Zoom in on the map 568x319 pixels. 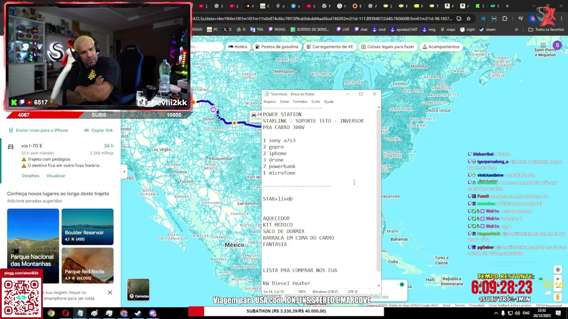pyautogui.click(x=558, y=279)
